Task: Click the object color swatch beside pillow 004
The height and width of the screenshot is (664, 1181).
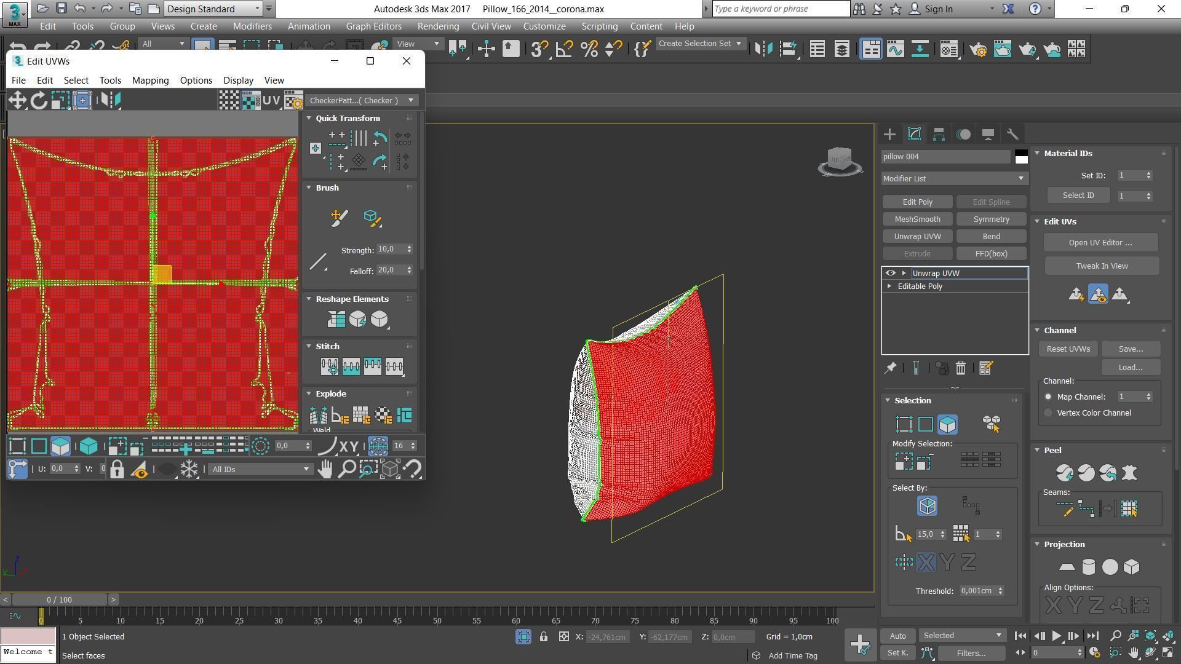Action: (x=1021, y=157)
